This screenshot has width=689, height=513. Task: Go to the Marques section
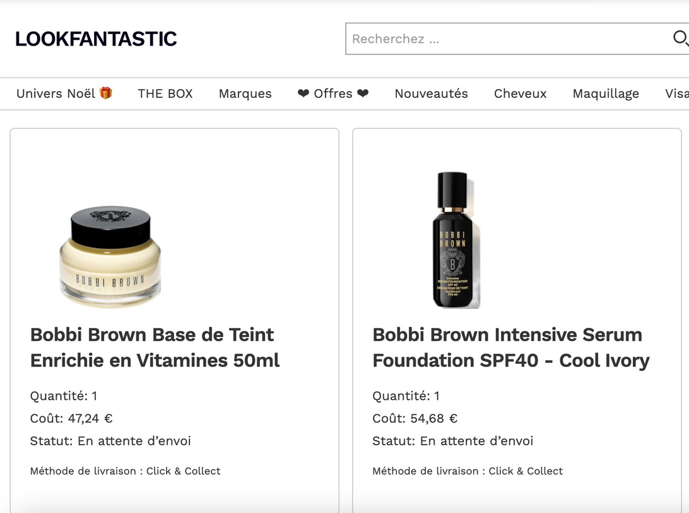245,94
